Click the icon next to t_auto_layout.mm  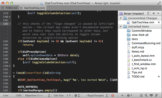click(x=129, y=56)
